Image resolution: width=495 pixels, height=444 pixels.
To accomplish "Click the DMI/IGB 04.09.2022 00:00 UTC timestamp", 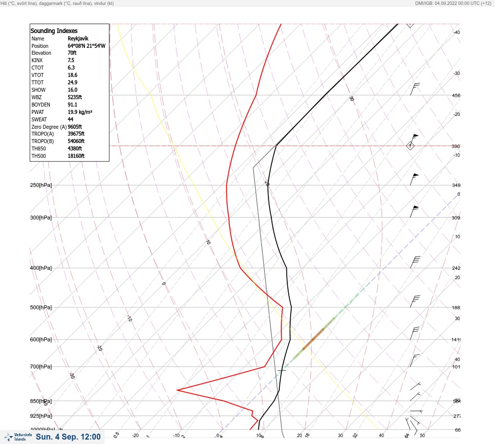I will [453, 3].
